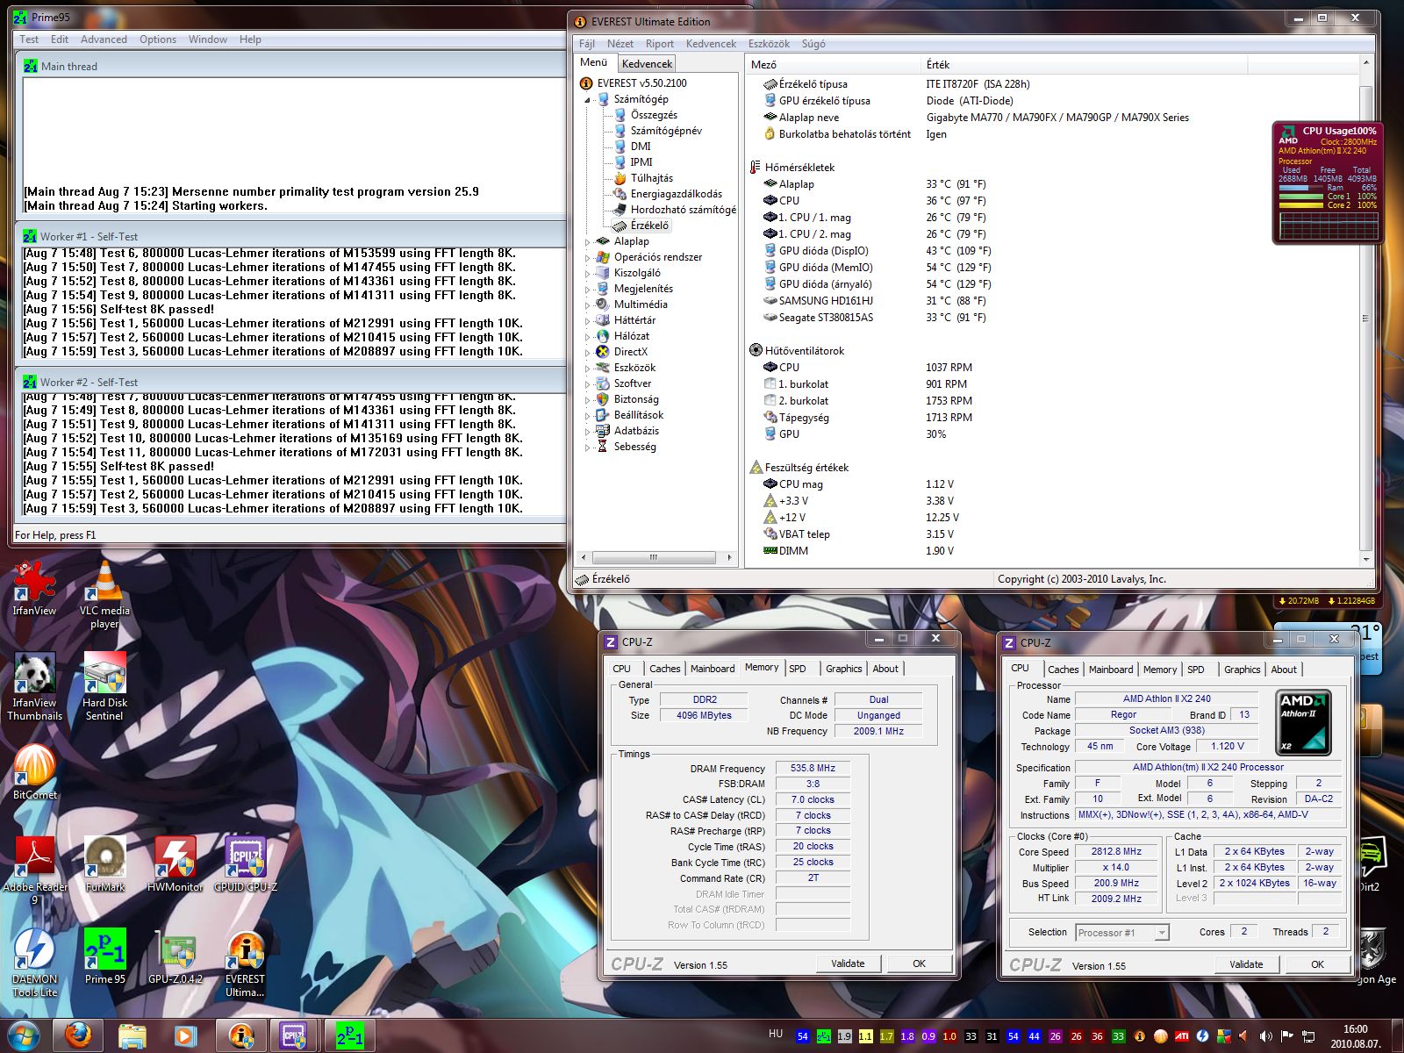This screenshot has width=1404, height=1053.
Task: Launch CPUID CPU-Z desktop icon
Action: tap(245, 864)
